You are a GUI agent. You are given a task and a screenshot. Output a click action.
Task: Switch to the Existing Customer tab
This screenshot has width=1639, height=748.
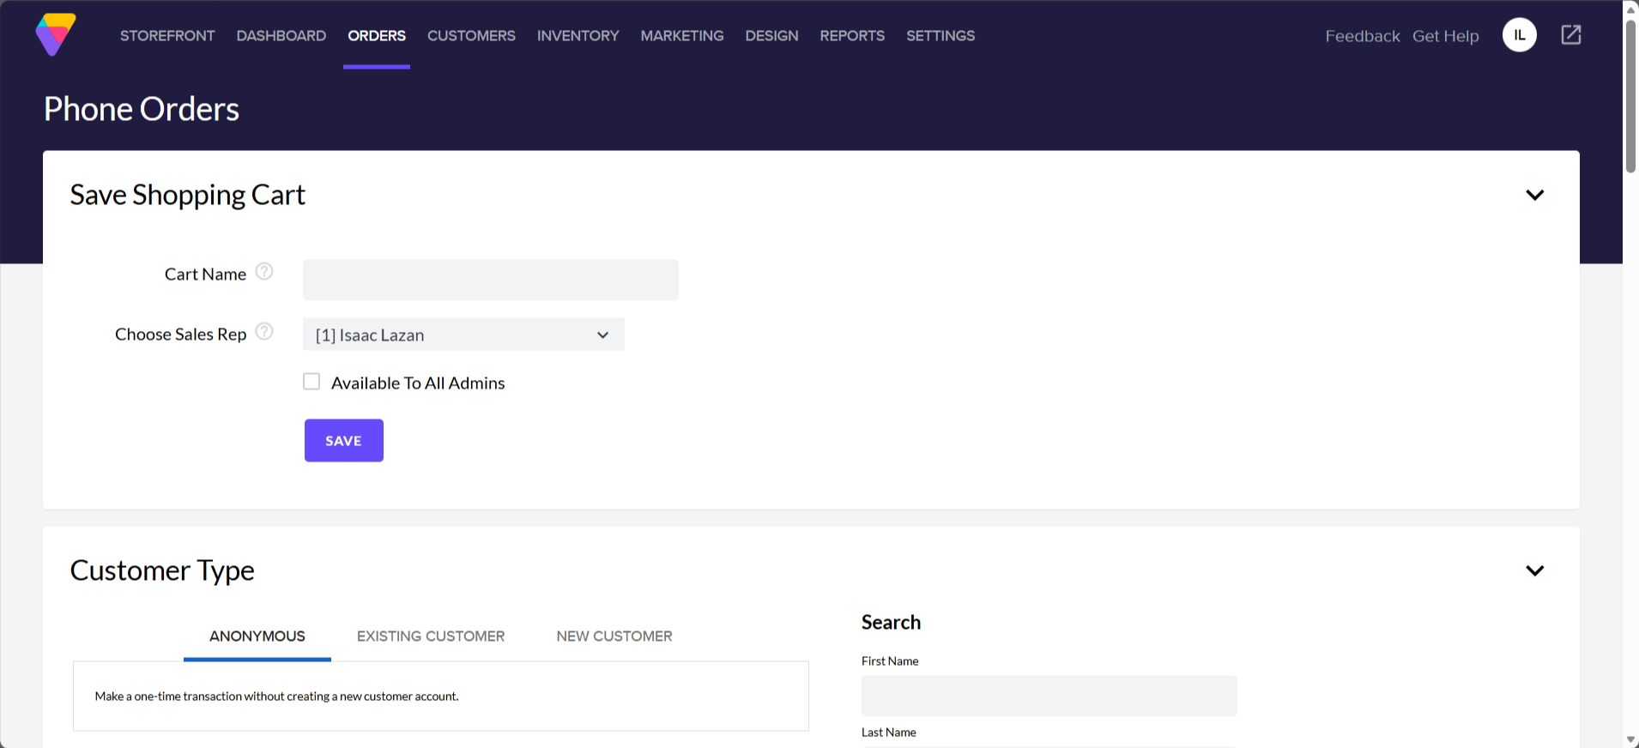[431, 636]
